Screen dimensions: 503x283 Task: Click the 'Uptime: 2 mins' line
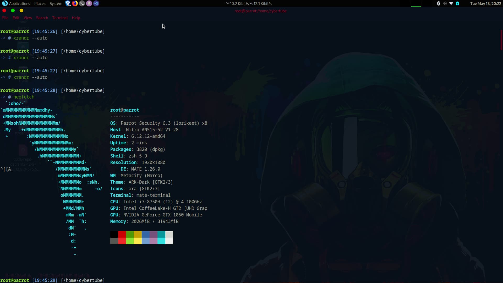tap(128, 143)
